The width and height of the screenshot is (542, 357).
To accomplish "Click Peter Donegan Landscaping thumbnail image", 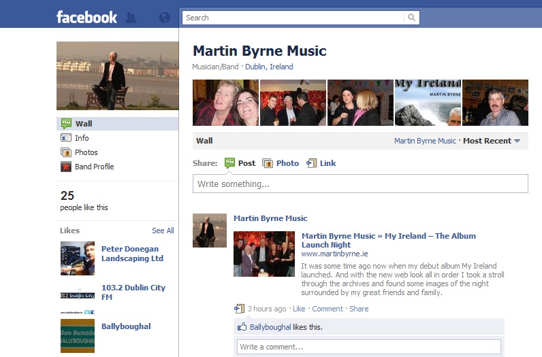I will pos(78,258).
